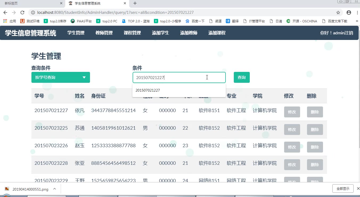The width and height of the screenshot is (360, 197).
Task: Switch to the 新标签页 tab
Action: (x=29, y=3)
